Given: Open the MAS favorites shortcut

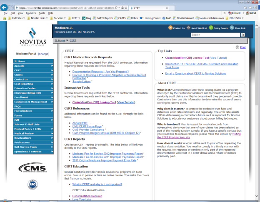Looking at the screenshot, I should (167, 18).
